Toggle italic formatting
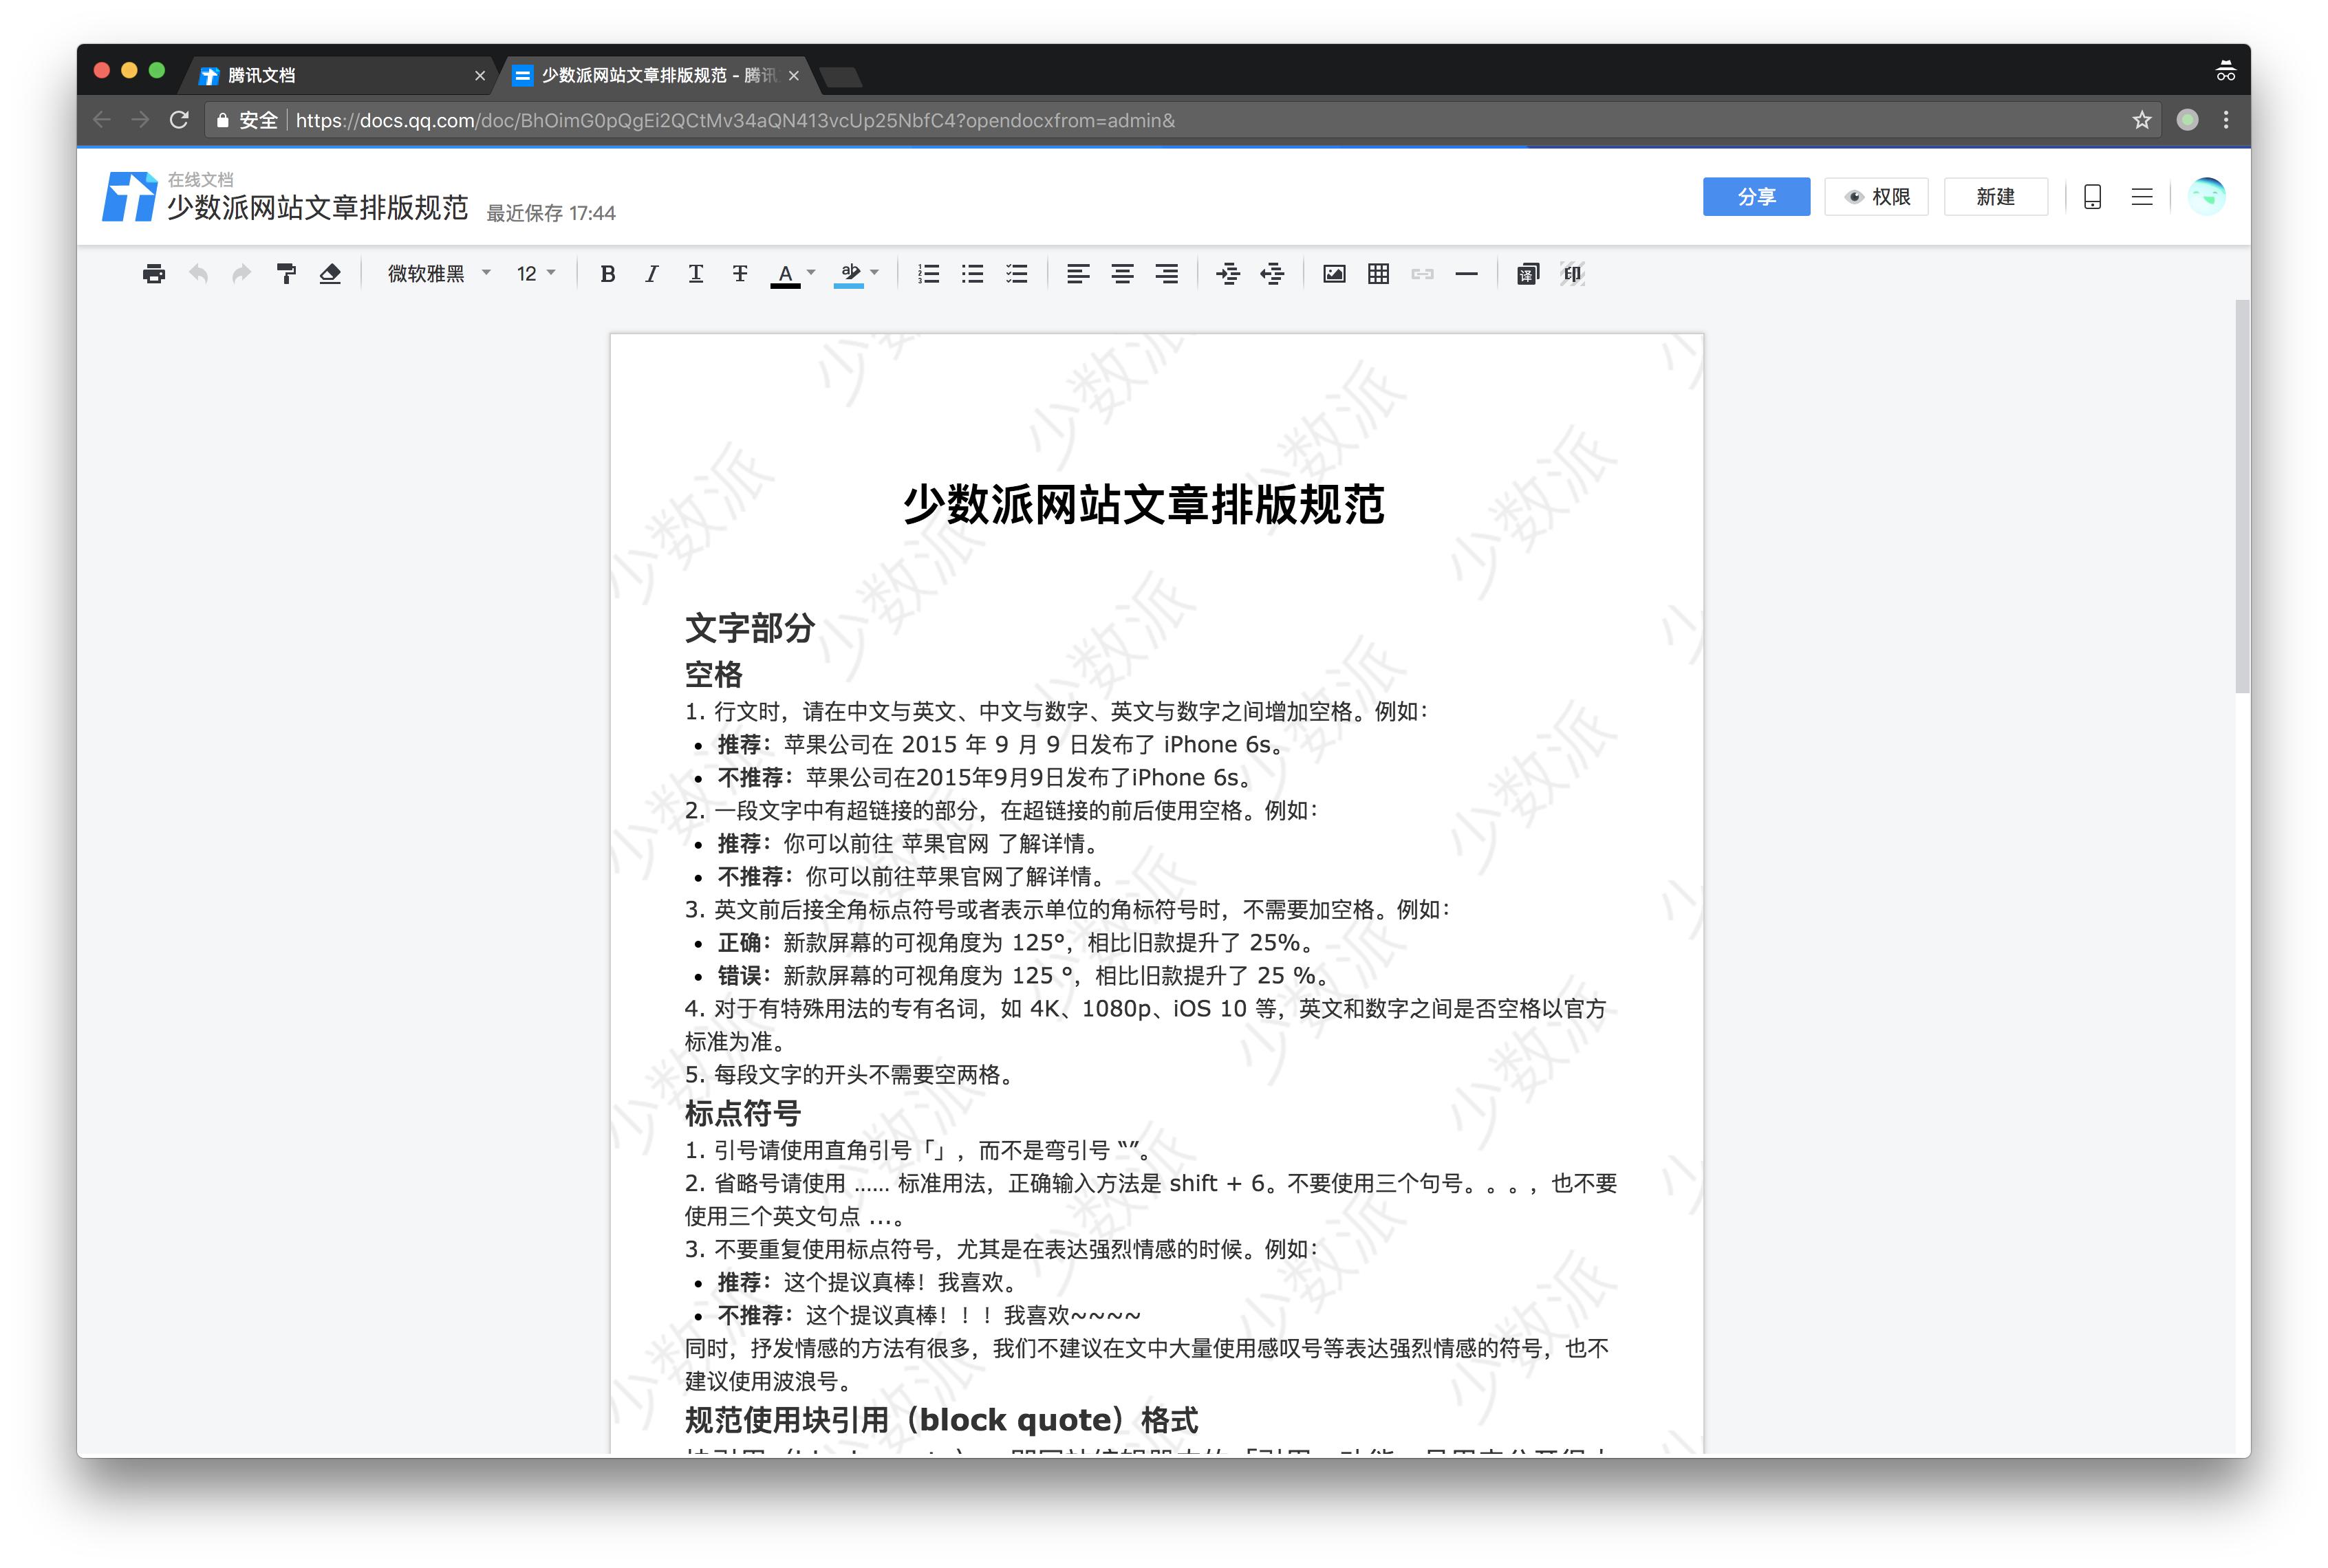 [651, 274]
